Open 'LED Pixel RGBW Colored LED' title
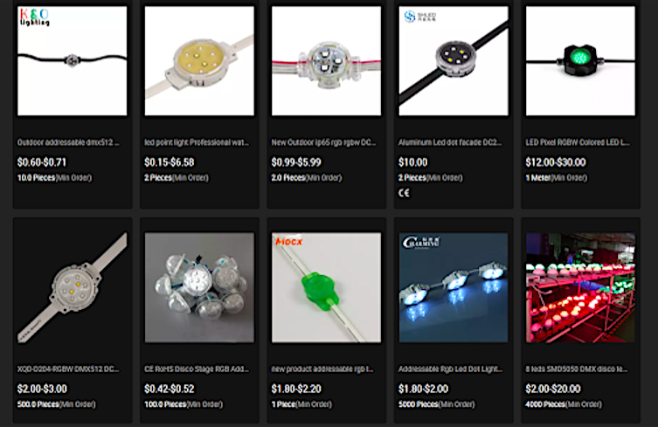This screenshot has height=427, width=658. 578,142
